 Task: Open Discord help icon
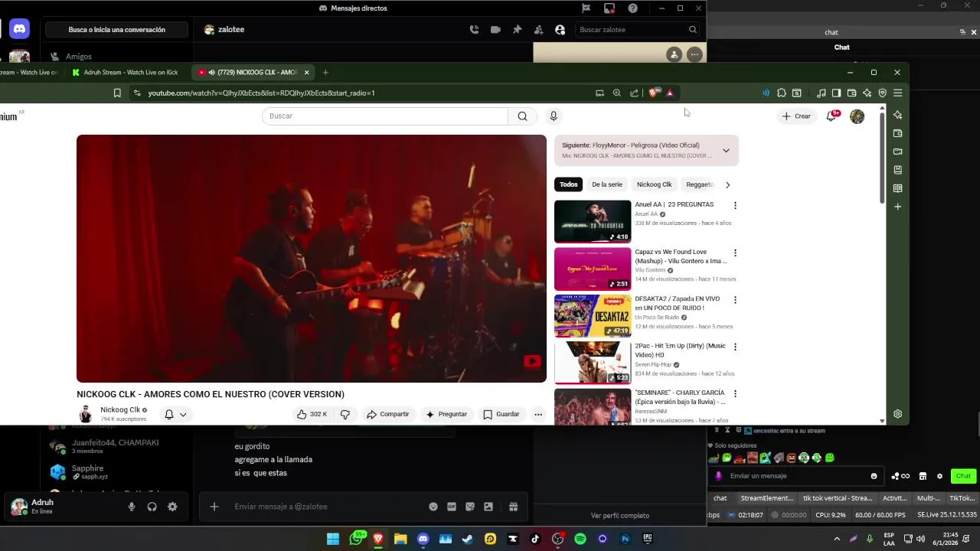click(x=632, y=8)
